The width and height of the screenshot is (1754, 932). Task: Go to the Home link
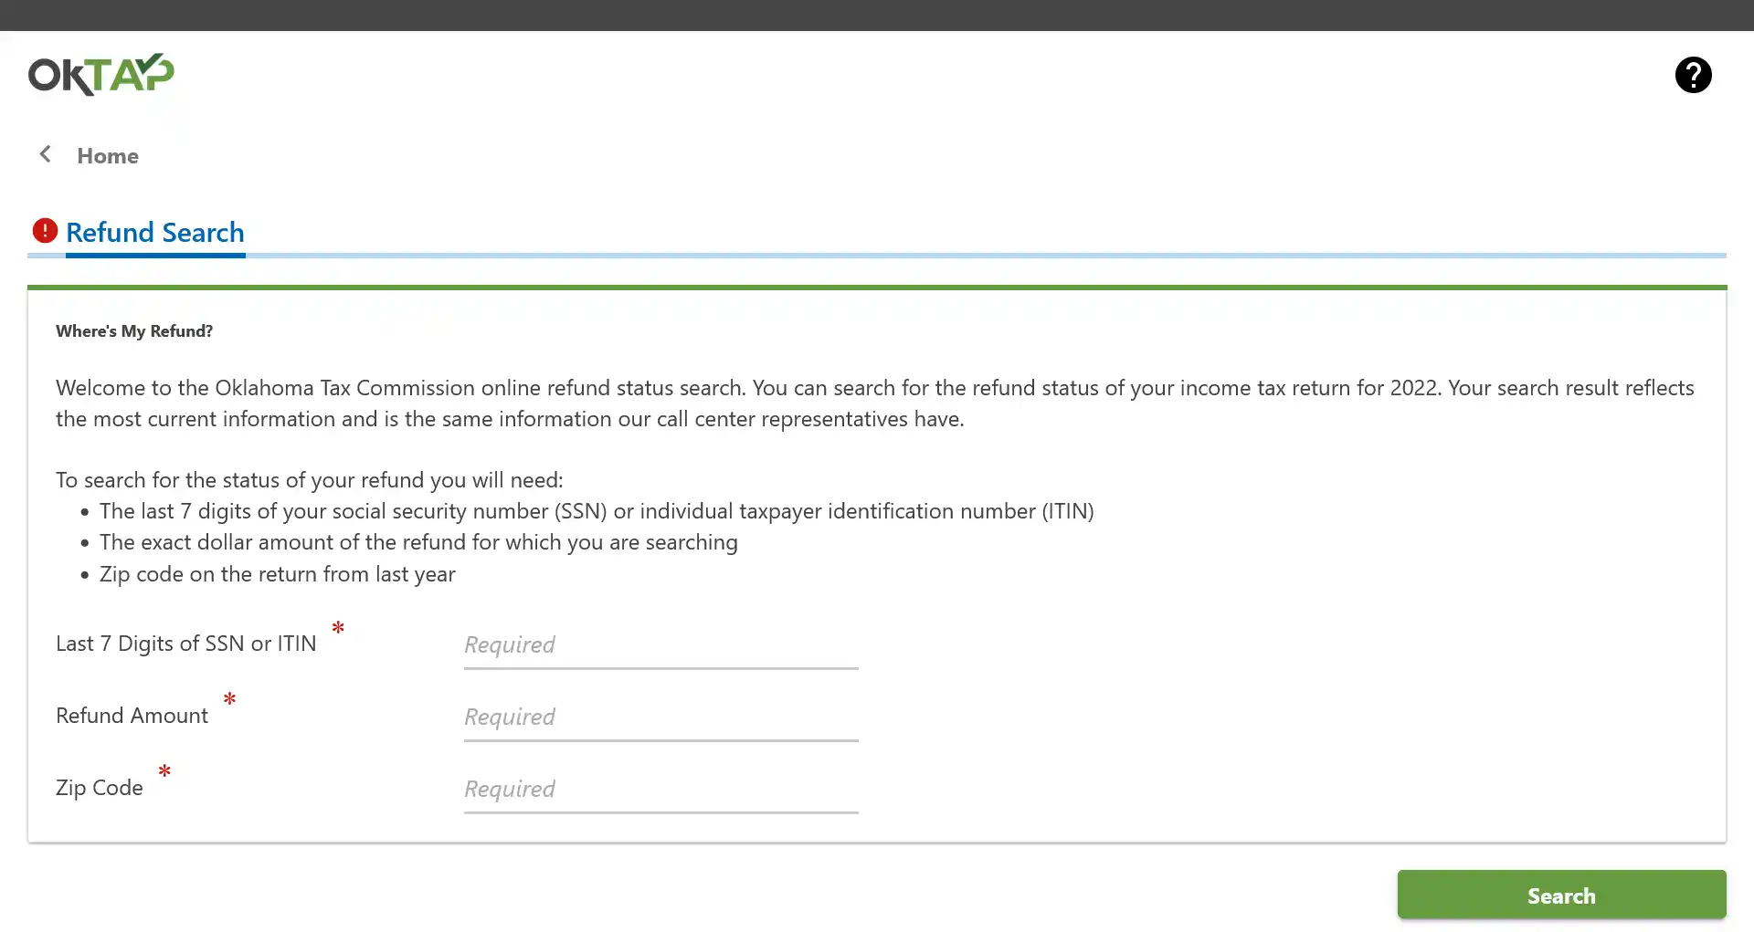pyautogui.click(x=108, y=156)
